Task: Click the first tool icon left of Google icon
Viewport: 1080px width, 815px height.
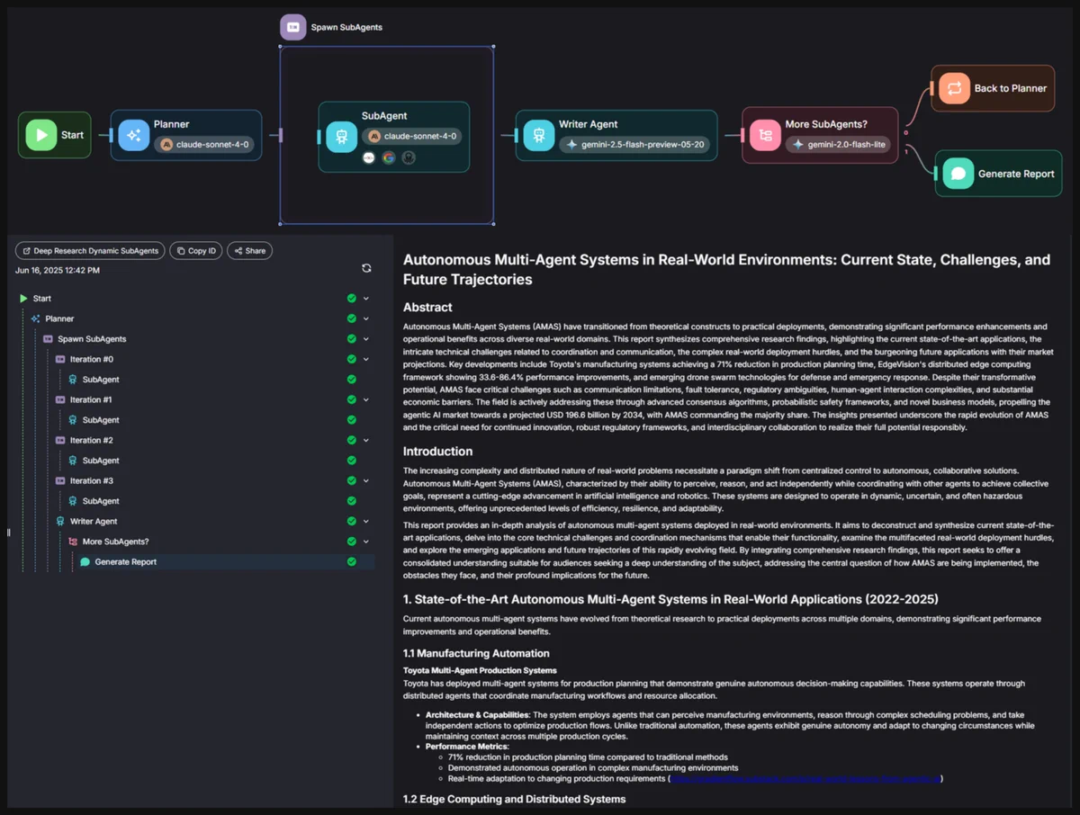Action: (368, 157)
